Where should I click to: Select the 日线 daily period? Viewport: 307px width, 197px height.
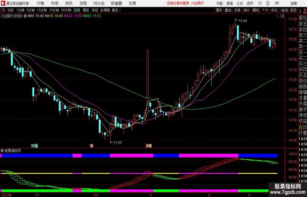coord(77,10)
